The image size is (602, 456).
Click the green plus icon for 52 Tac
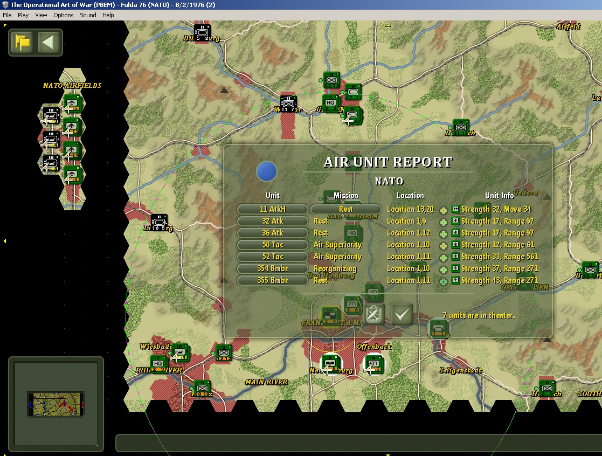coord(443,258)
